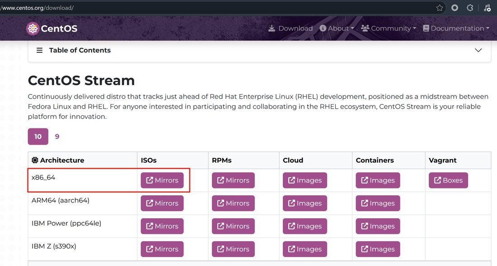Click the CentOS logo in the header
Screen dimensions: 497x266
[52, 28]
